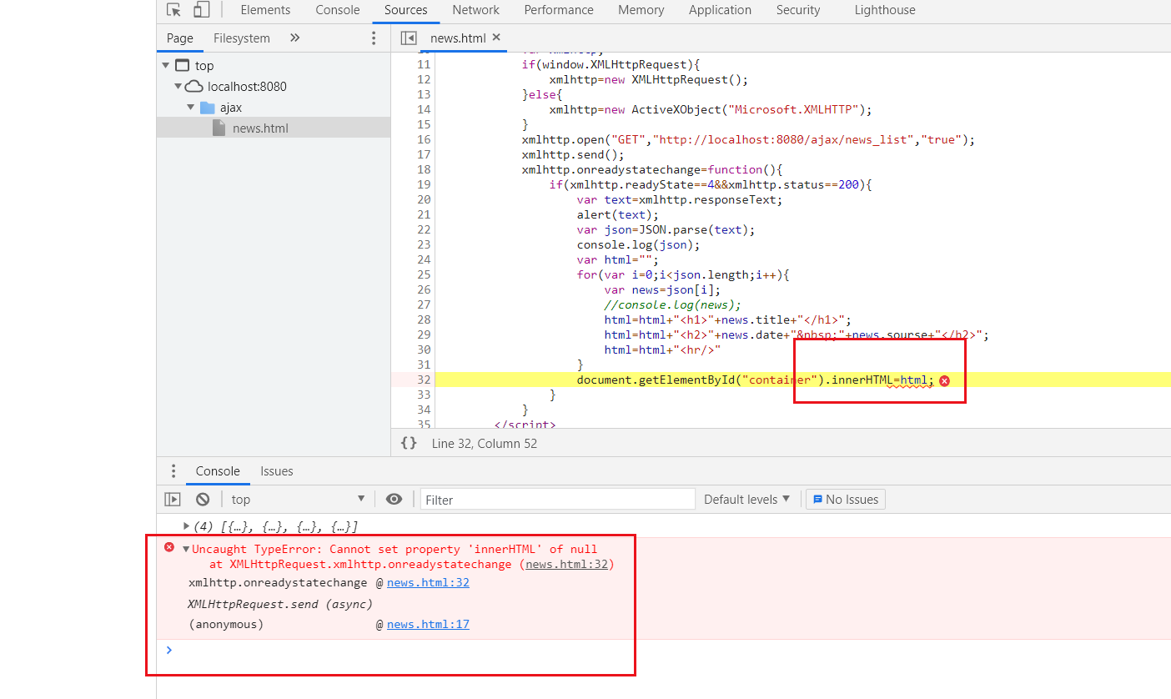
Task: Open the Memory panel tab
Action: point(641,10)
